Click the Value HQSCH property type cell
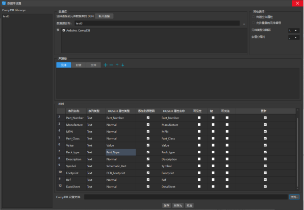The image size is (304, 210). pos(120,146)
